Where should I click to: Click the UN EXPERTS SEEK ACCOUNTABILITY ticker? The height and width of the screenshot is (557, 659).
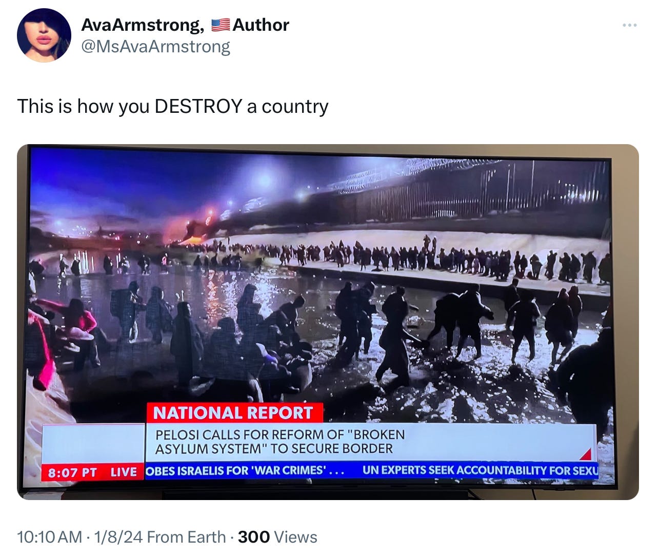tap(480, 470)
